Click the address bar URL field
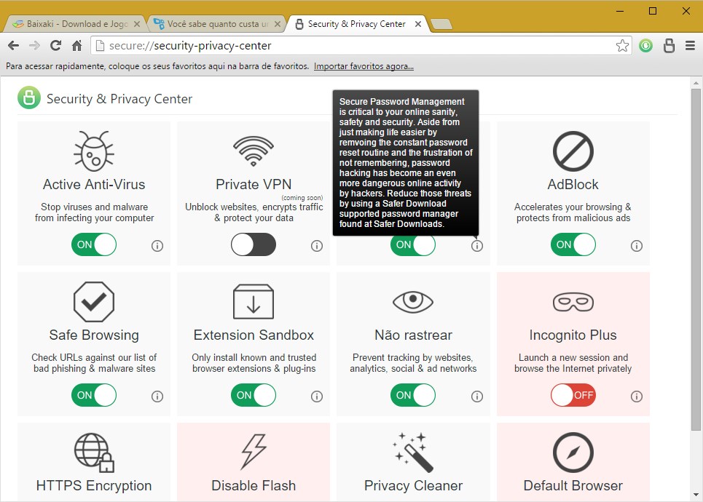This screenshot has width=703, height=502. [361, 46]
